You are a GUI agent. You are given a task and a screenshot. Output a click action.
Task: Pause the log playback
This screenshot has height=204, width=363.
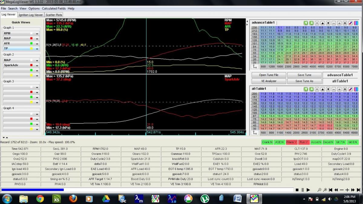click(302, 190)
